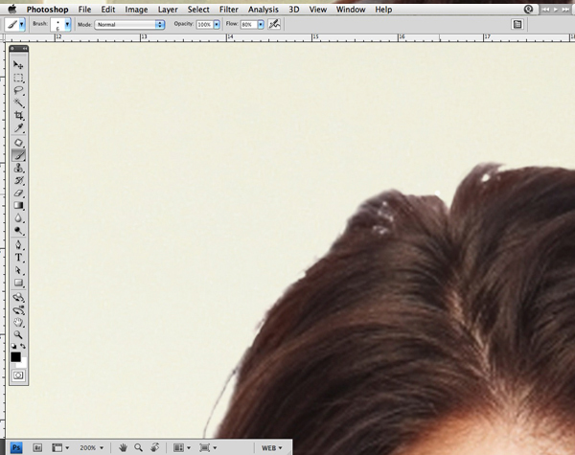Click the Opacity value field
Image resolution: width=575 pixels, height=455 pixels.
pyautogui.click(x=206, y=24)
